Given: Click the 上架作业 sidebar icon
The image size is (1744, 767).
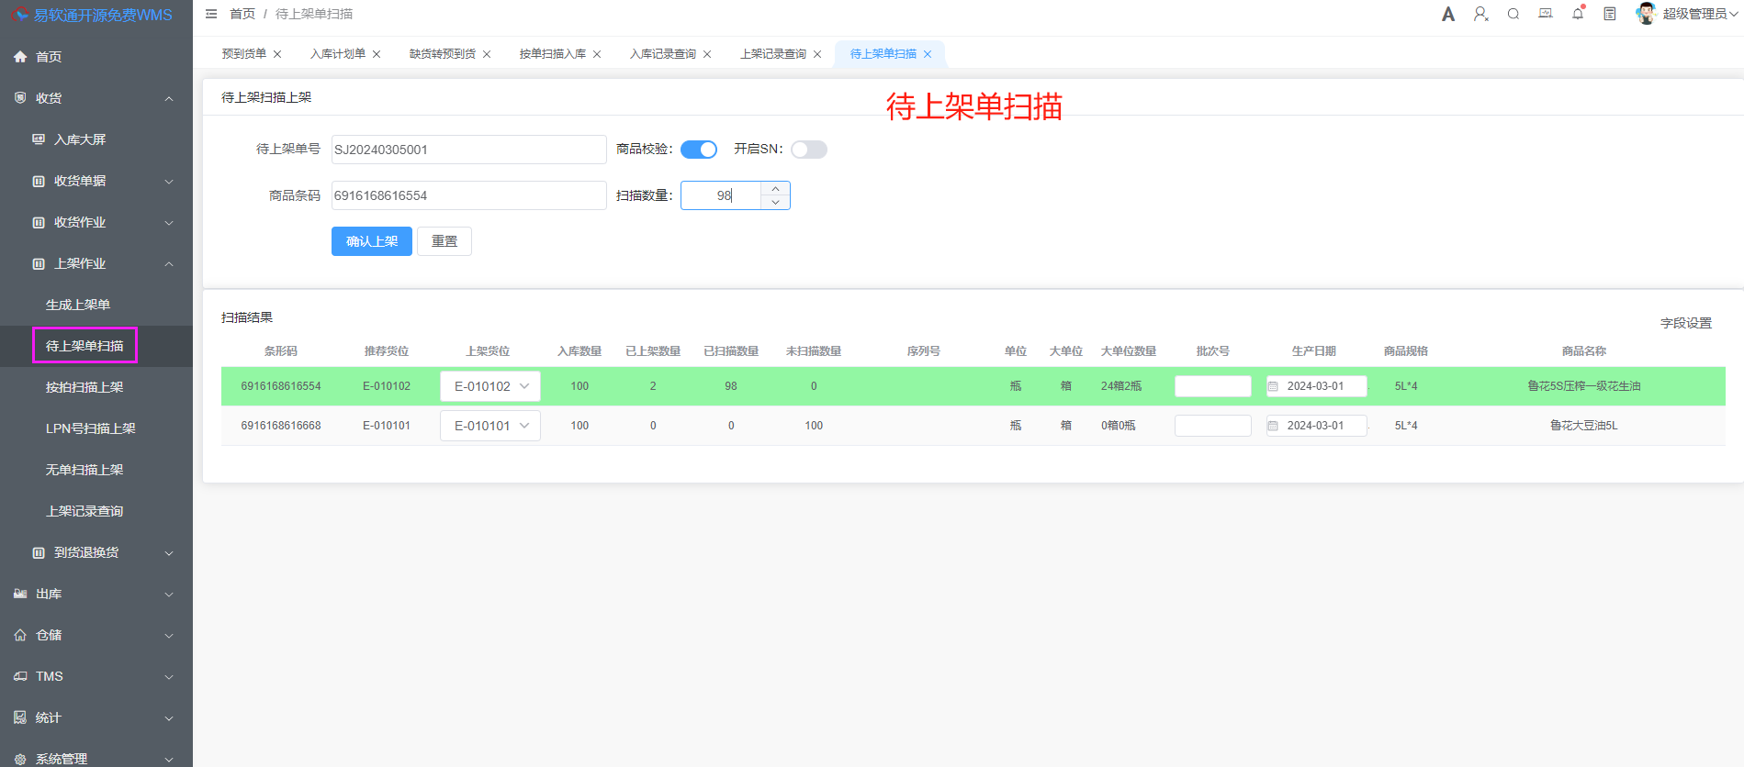Looking at the screenshot, I should point(39,263).
